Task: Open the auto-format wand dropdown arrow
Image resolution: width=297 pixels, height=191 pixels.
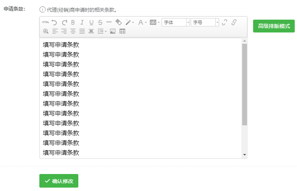Action: tap(133, 23)
